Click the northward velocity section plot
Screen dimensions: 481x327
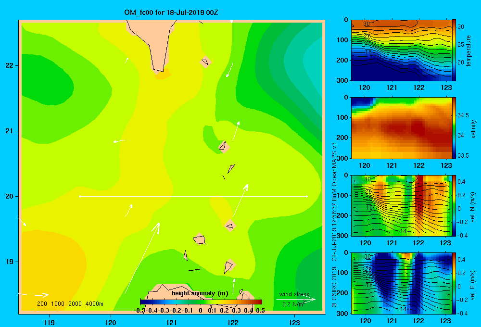pyautogui.click(x=401, y=205)
